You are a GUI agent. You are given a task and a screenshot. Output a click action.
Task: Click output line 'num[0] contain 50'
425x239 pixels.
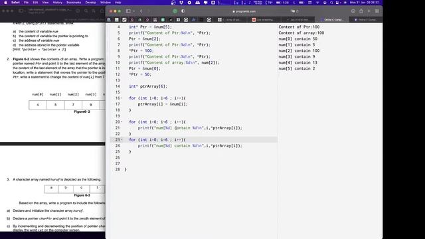click(298, 39)
